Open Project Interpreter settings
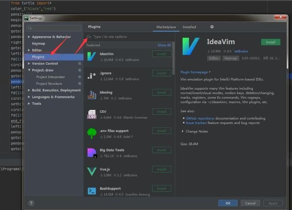The height and width of the screenshot is (210, 292). pyautogui.click(x=50, y=77)
